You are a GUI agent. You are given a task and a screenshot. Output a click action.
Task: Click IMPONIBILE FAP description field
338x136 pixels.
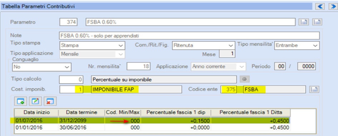136,90
